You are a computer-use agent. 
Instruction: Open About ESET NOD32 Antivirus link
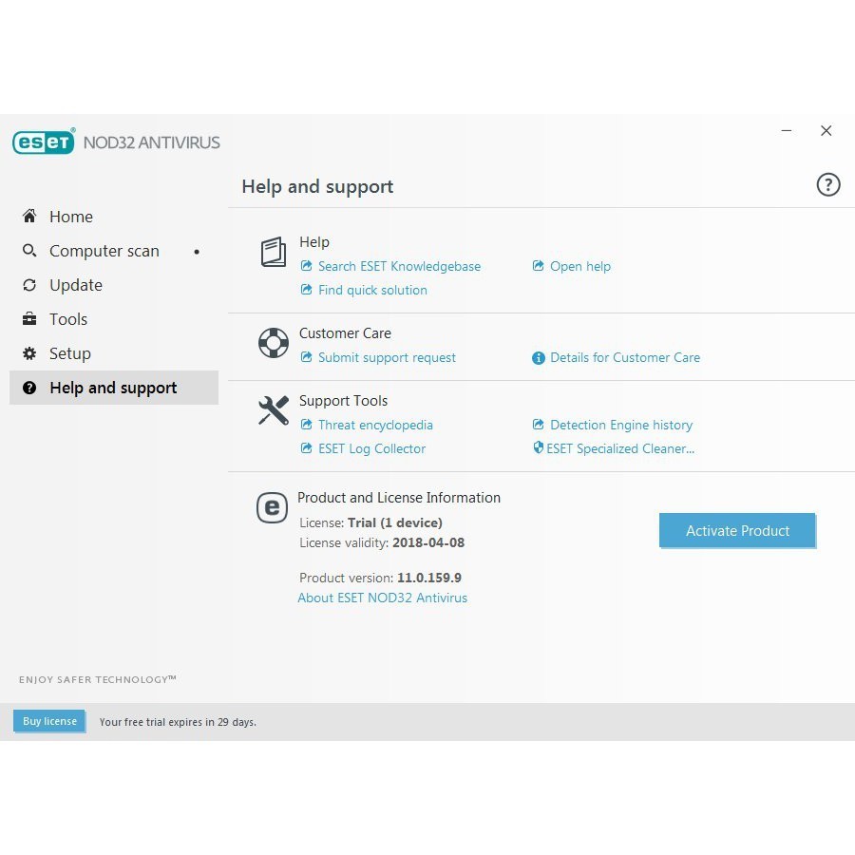click(x=382, y=598)
